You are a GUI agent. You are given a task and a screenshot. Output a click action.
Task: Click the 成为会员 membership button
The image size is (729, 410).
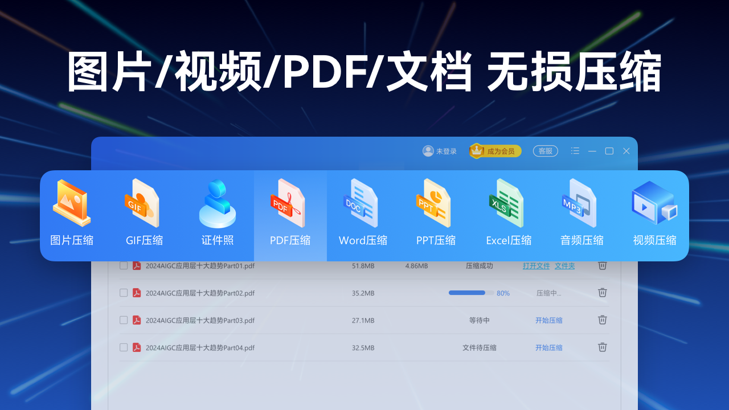click(x=495, y=151)
